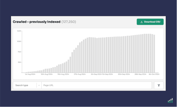Viewport: 177px width, 107px height.
Task: Click the 105K y-axis label
Action: (19, 41)
